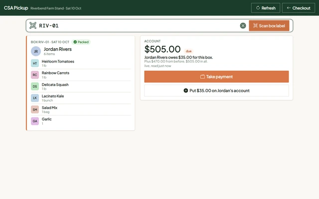Screen dimensions: 319x199
Task: Click the ACCOUNT section label
Action: click(153, 41)
